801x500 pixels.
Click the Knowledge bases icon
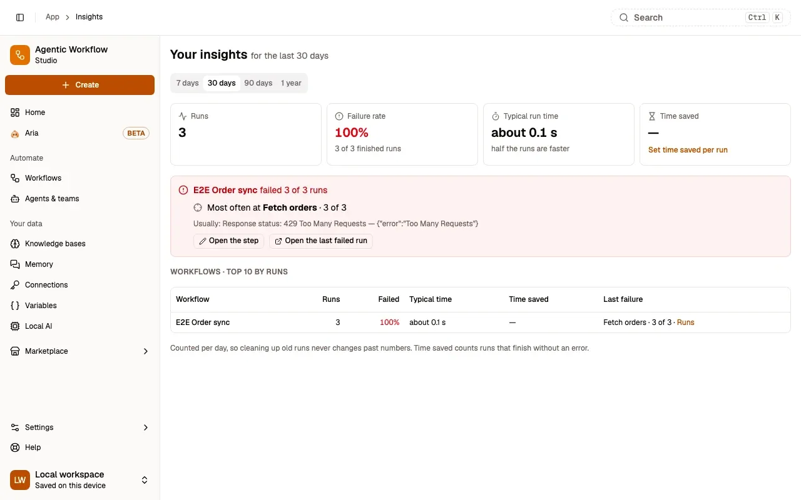pos(15,244)
